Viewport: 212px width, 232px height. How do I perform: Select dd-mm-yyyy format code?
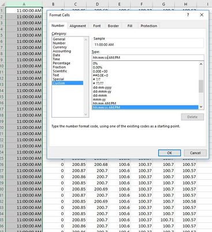(x=145, y=88)
